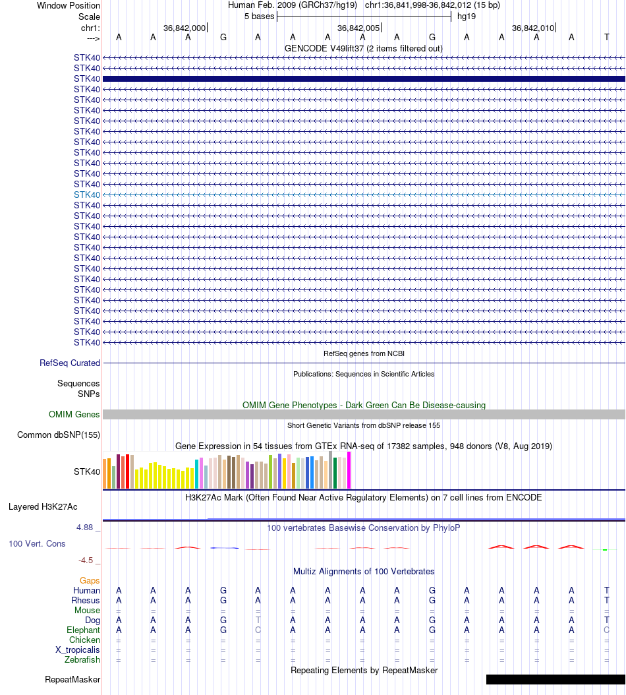Click the 36,842,000 ruler position

tap(185, 28)
